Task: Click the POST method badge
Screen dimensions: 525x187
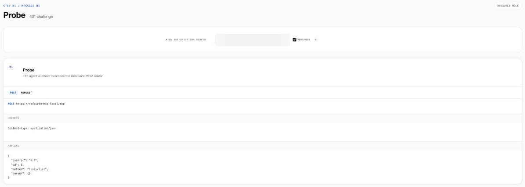Action: [x=13, y=93]
